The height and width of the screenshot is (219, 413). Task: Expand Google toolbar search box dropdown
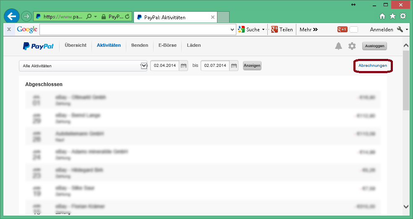233,30
